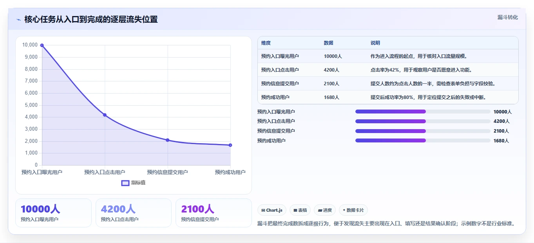Click the description starting 提交人数约为点击人数的一半
The width and height of the screenshot is (534, 243).
point(433,84)
